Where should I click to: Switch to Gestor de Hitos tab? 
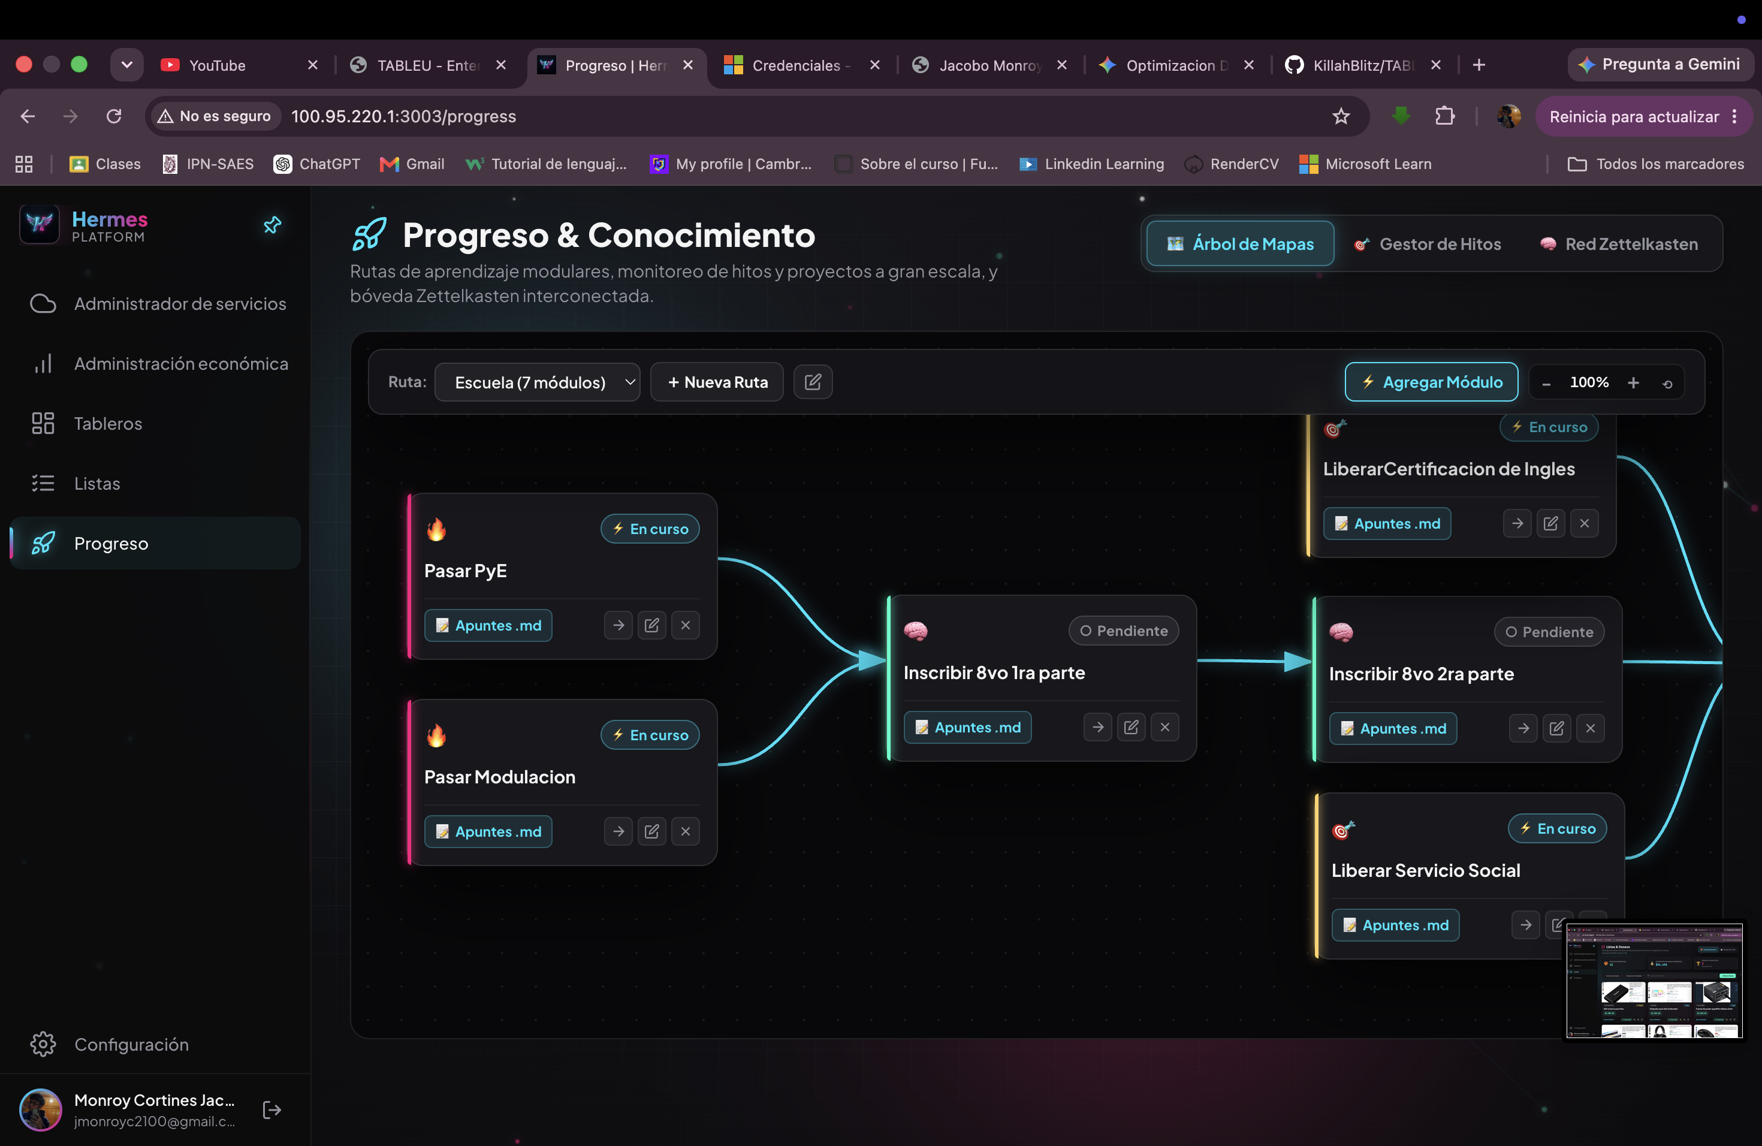click(1428, 245)
